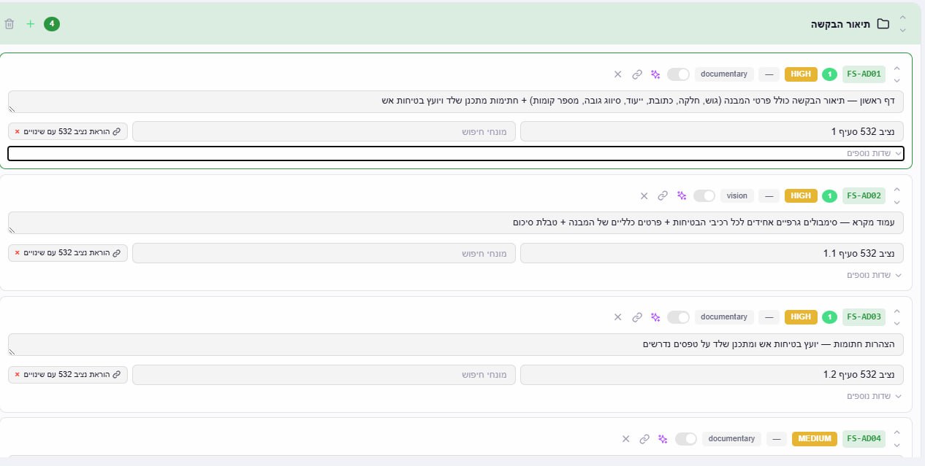Click the MEDIUM priority badge on FS-AD04

point(814,439)
